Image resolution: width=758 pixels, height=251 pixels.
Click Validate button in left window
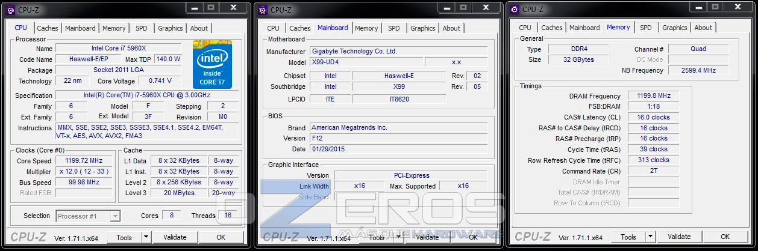tap(175, 238)
